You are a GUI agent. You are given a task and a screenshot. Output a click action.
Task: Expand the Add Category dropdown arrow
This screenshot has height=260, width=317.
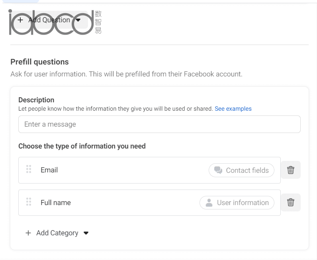tap(86, 233)
